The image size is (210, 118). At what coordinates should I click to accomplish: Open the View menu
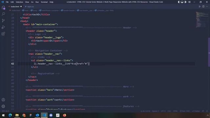click(x=27, y=2)
